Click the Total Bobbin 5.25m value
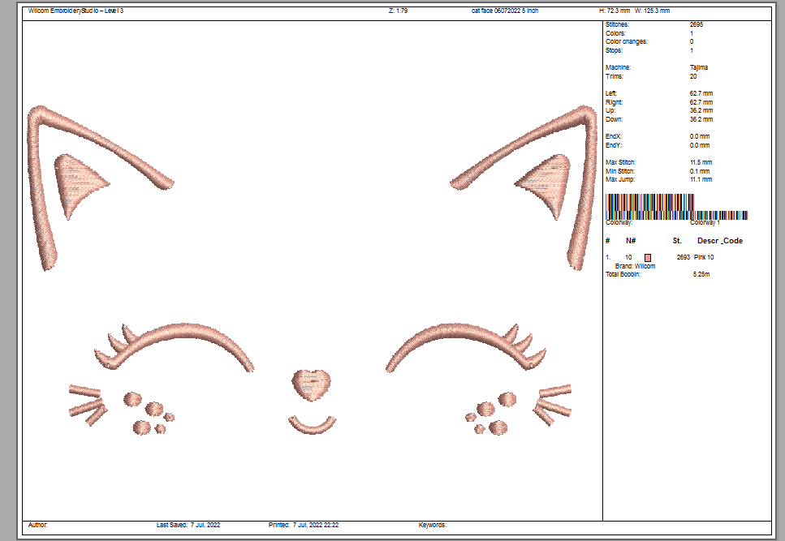The height and width of the screenshot is (541, 785). [701, 275]
